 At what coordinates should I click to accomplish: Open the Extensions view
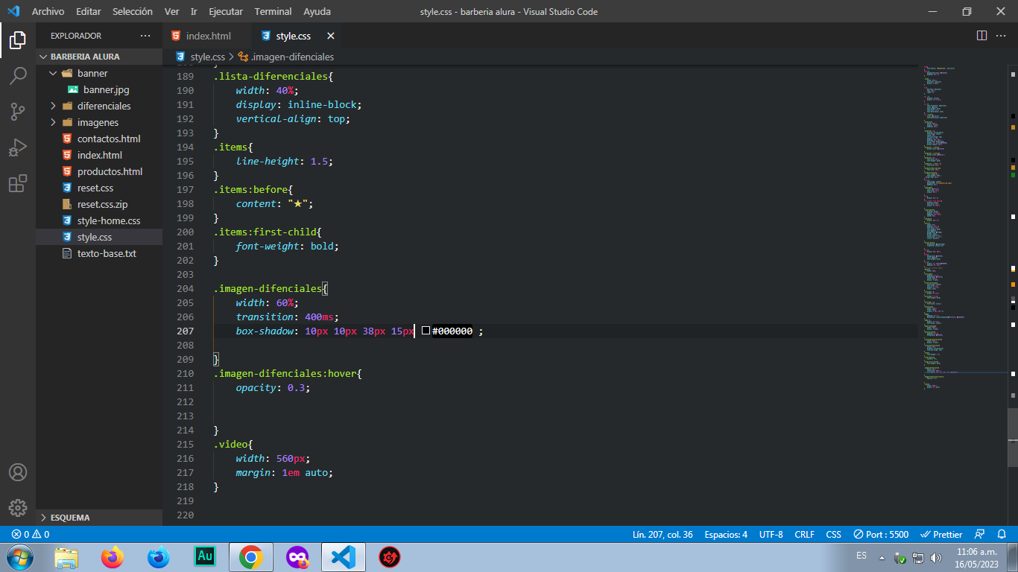(18, 183)
